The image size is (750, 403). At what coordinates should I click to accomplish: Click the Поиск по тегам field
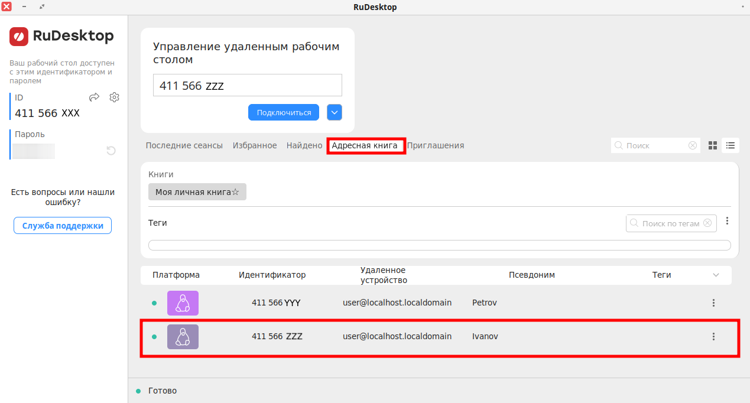(x=671, y=223)
